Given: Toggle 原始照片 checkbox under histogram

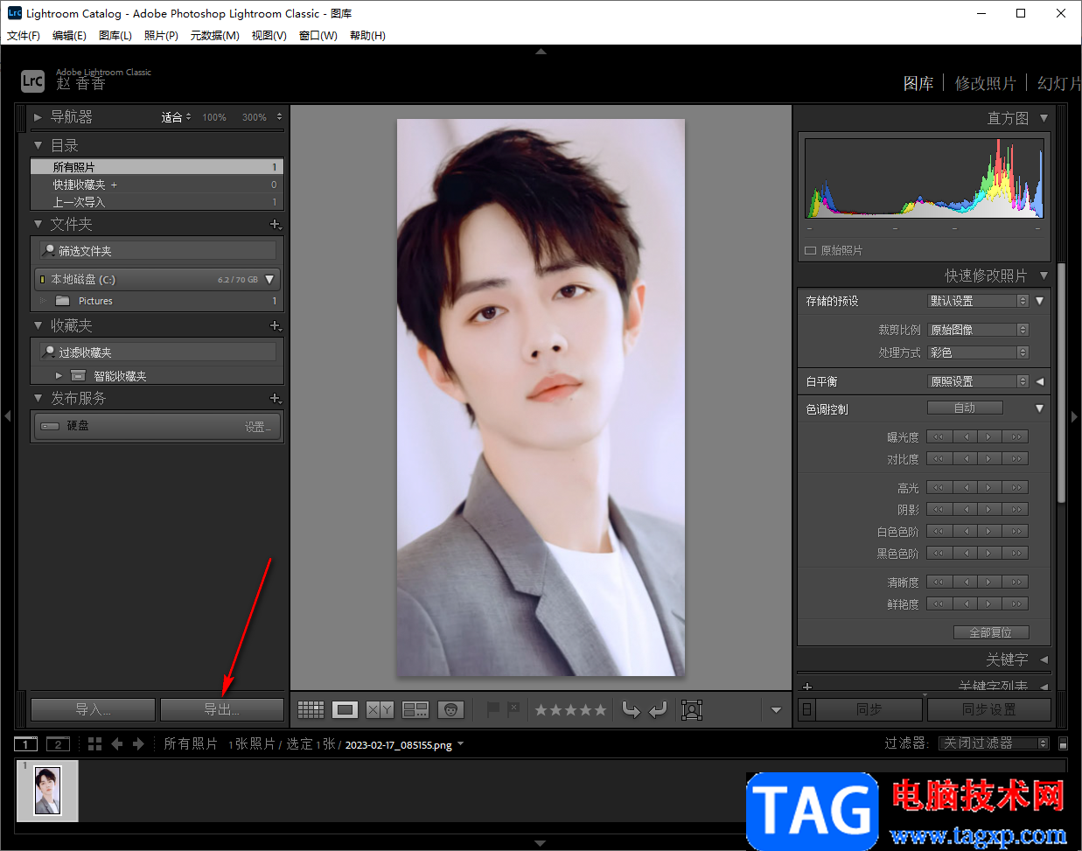Looking at the screenshot, I should (x=810, y=250).
